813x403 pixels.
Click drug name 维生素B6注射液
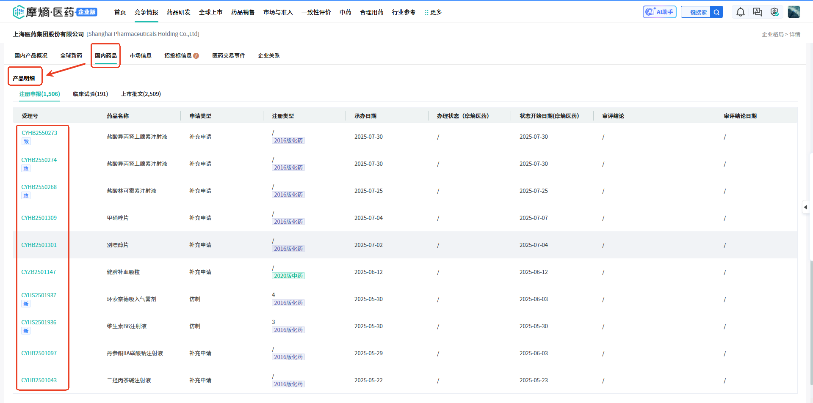(127, 326)
